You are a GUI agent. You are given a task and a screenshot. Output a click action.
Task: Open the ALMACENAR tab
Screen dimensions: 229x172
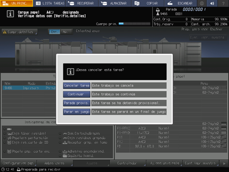pos(115,3)
